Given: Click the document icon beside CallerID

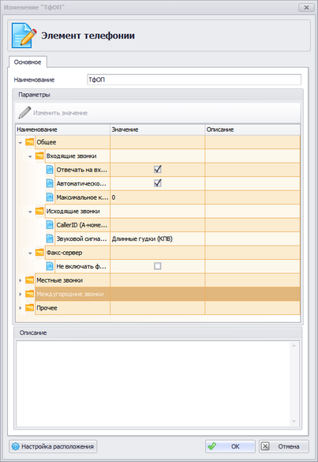Looking at the screenshot, I should point(50,225).
